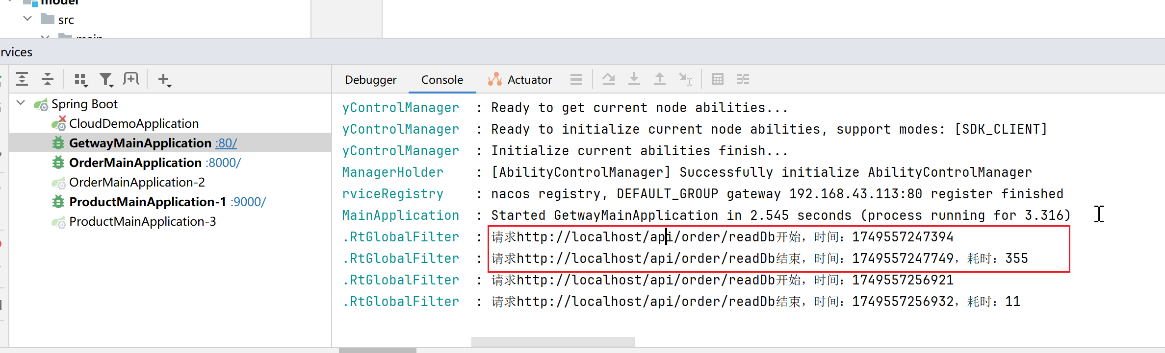Click the debug bug icon of OrderMainApplication

coord(58,163)
